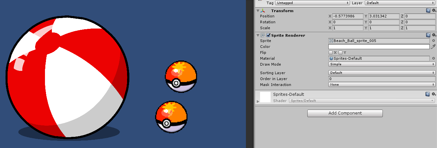Open the Sprites-Default material gear menu

tap(434, 94)
